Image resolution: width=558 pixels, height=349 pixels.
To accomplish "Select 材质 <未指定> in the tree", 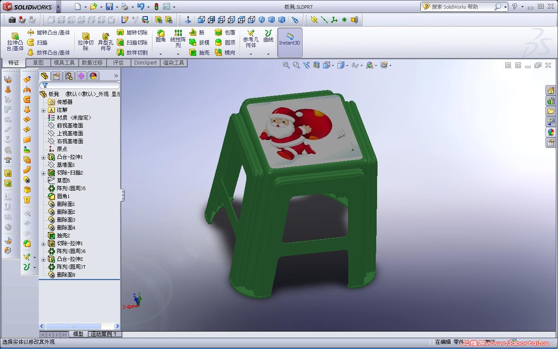I will (70, 118).
